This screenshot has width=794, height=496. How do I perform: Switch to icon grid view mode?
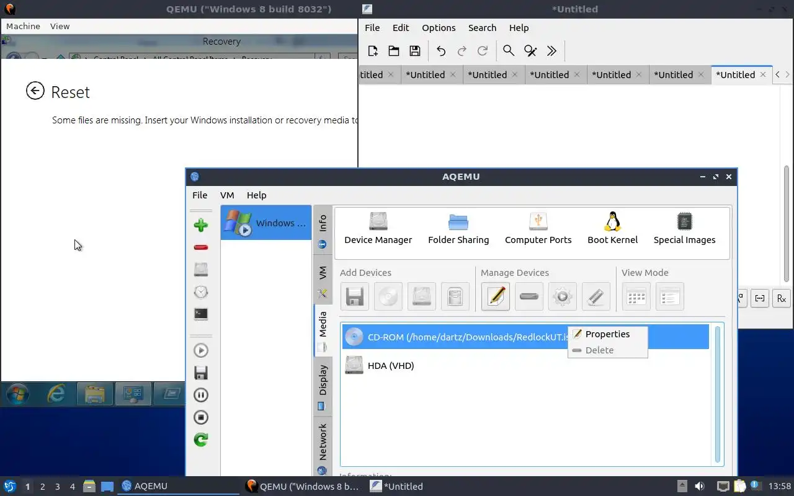point(636,296)
